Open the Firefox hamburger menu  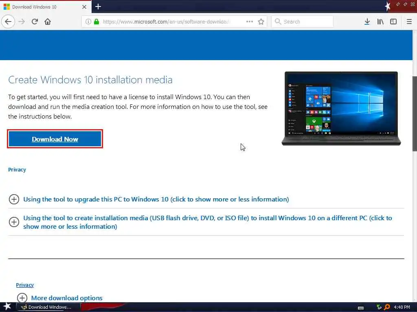pos(409,22)
